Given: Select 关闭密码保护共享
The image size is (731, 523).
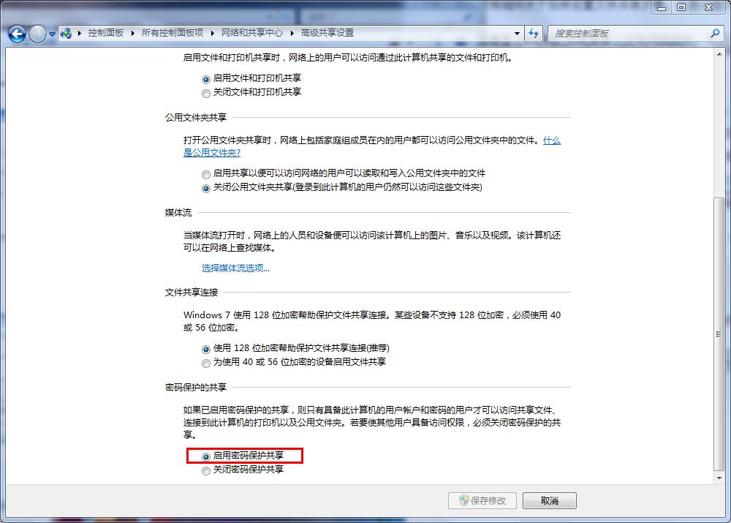Looking at the screenshot, I should coord(205,470).
